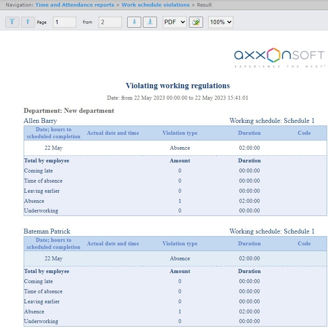Go to the first page of report

click(x=12, y=22)
